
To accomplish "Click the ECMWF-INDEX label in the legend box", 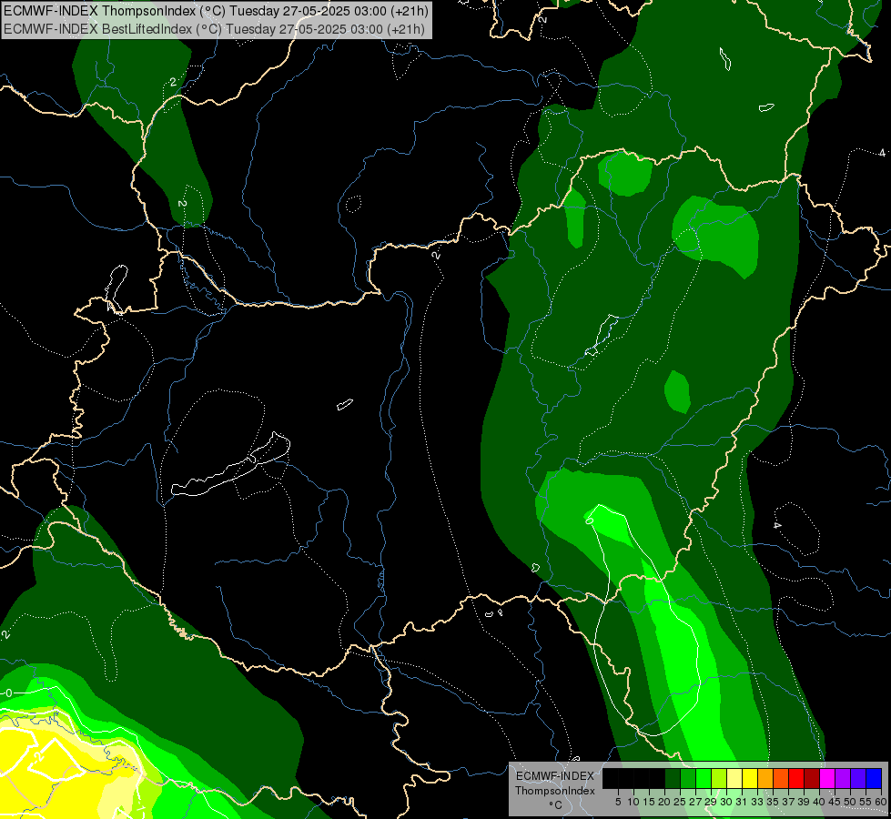I will click(555, 776).
